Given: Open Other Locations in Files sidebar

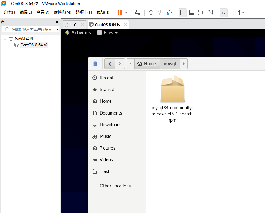Looking at the screenshot, I should pyautogui.click(x=117, y=186).
